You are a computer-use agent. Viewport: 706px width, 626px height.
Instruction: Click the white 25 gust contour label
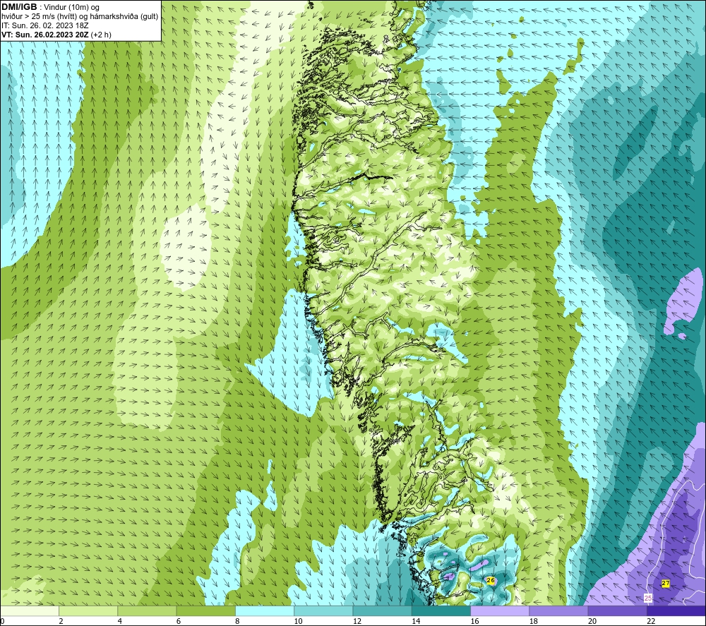tap(648, 598)
